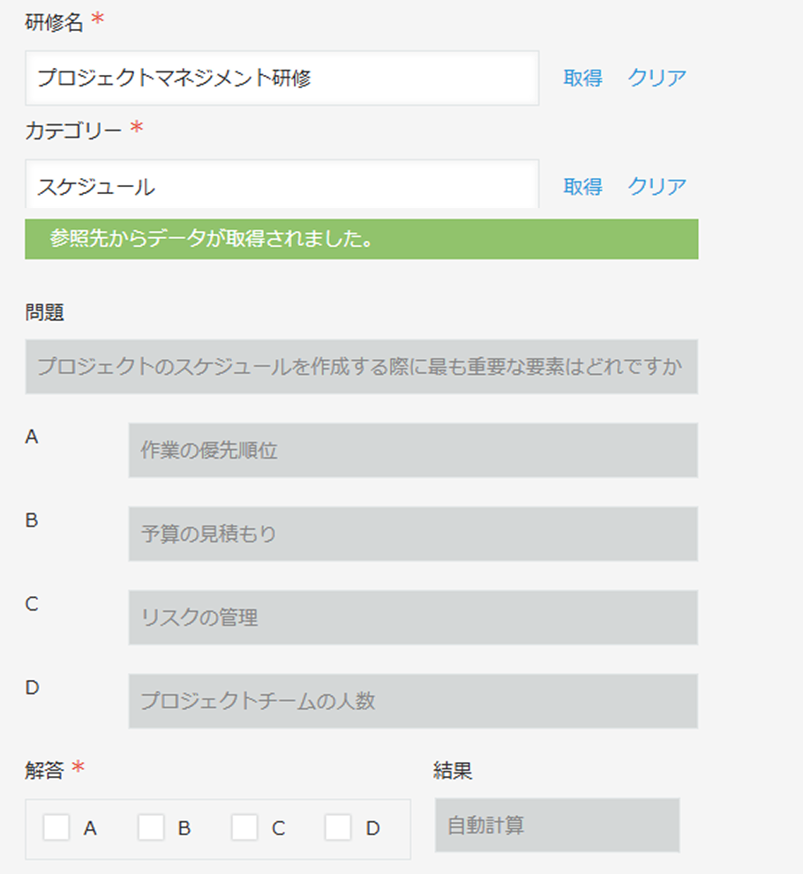803x874 pixels.
Task: Check answer checkbox A under 解答
Action: (56, 827)
